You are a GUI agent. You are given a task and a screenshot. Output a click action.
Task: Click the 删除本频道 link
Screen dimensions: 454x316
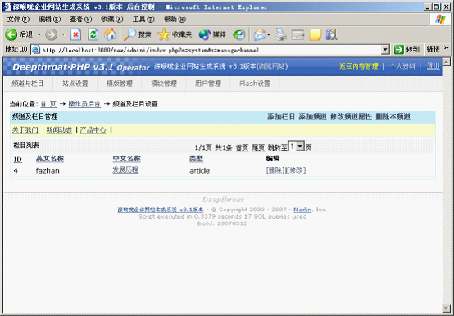(393, 116)
